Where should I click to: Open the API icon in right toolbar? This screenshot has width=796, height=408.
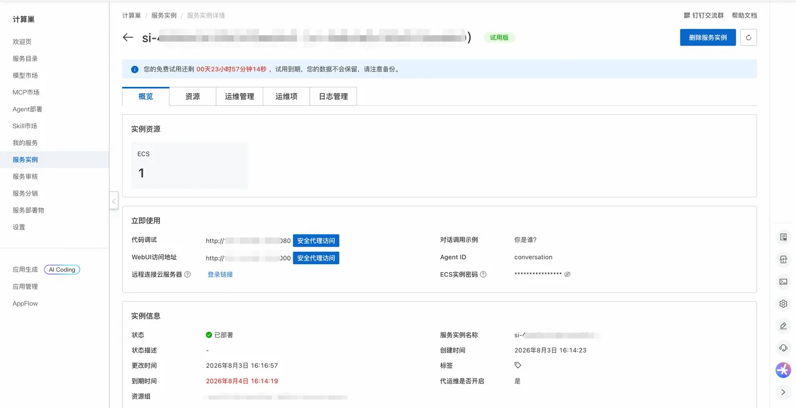click(x=783, y=259)
